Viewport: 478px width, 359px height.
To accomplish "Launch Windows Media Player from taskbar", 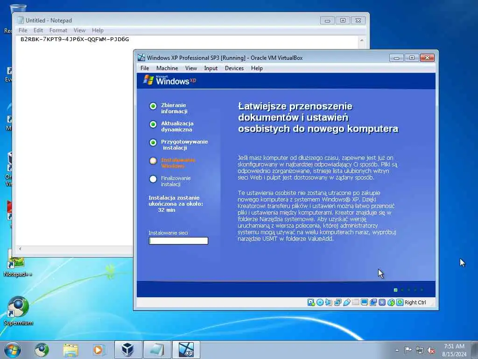I will point(98,350).
